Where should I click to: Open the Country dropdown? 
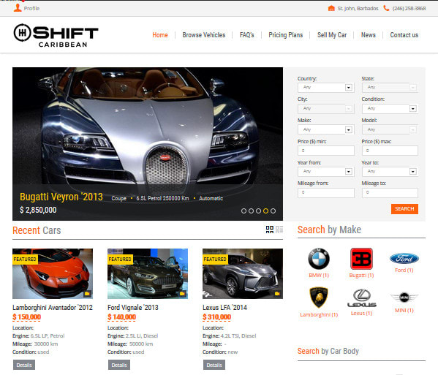[x=326, y=88]
